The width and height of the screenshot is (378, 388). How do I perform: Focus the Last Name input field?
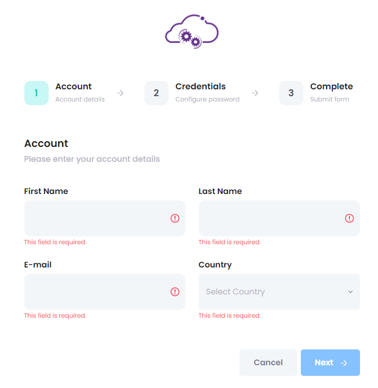(x=279, y=218)
